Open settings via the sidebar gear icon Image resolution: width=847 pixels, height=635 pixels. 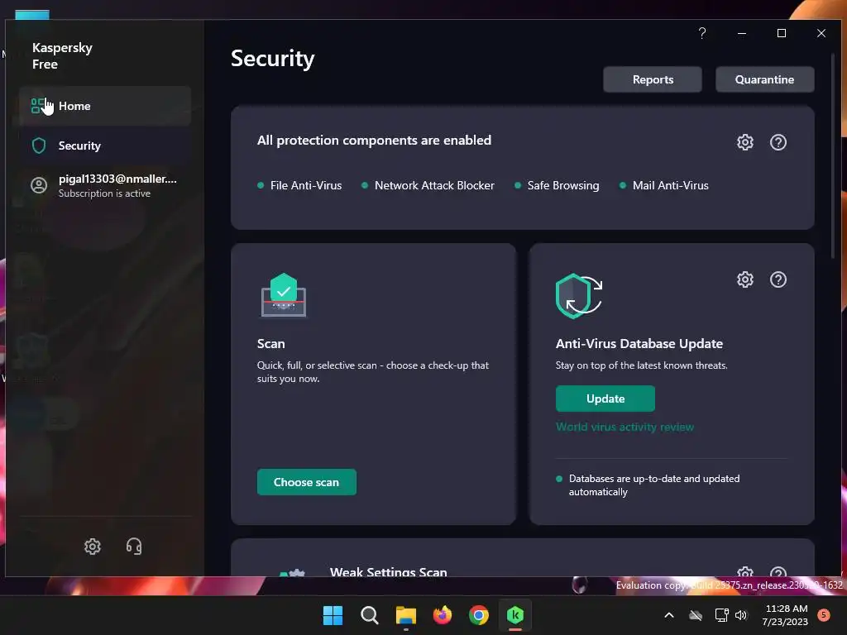tap(93, 547)
